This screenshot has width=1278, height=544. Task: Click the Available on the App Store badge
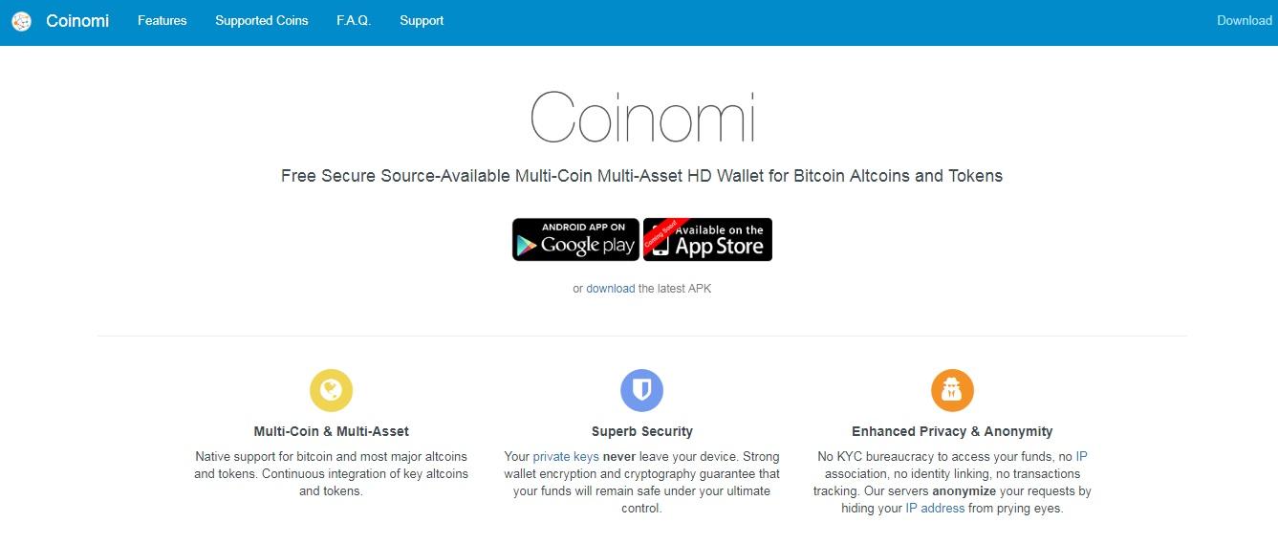pos(708,239)
